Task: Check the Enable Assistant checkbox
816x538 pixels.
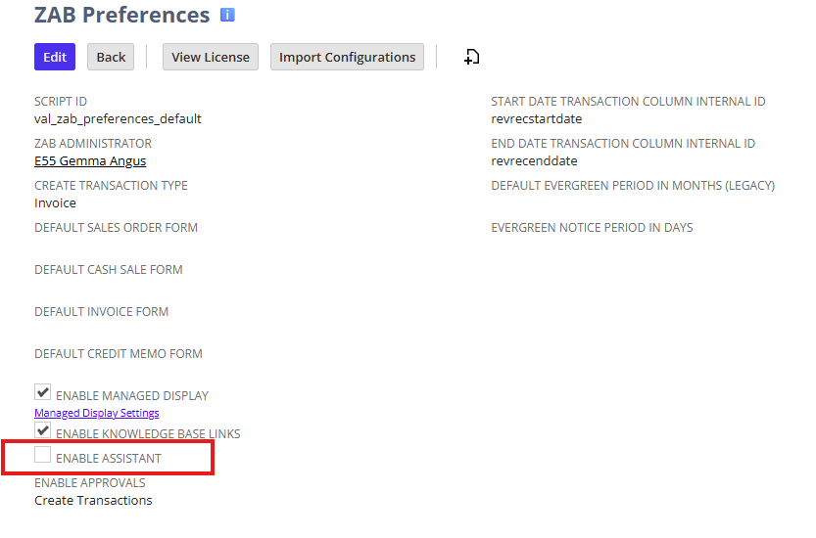Action: coord(43,454)
